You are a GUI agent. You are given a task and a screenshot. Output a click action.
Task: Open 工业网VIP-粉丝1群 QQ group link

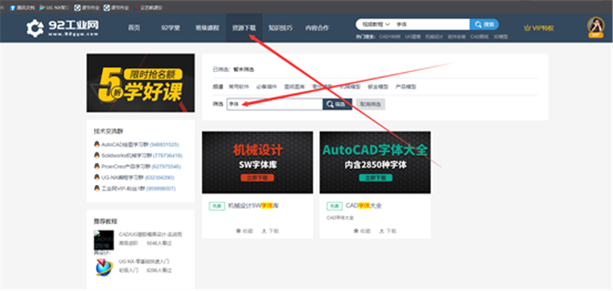[x=138, y=189]
